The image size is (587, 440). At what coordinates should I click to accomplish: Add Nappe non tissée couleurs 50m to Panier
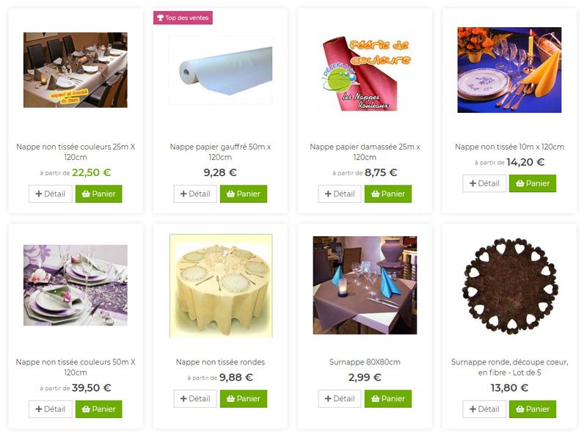[98, 409]
